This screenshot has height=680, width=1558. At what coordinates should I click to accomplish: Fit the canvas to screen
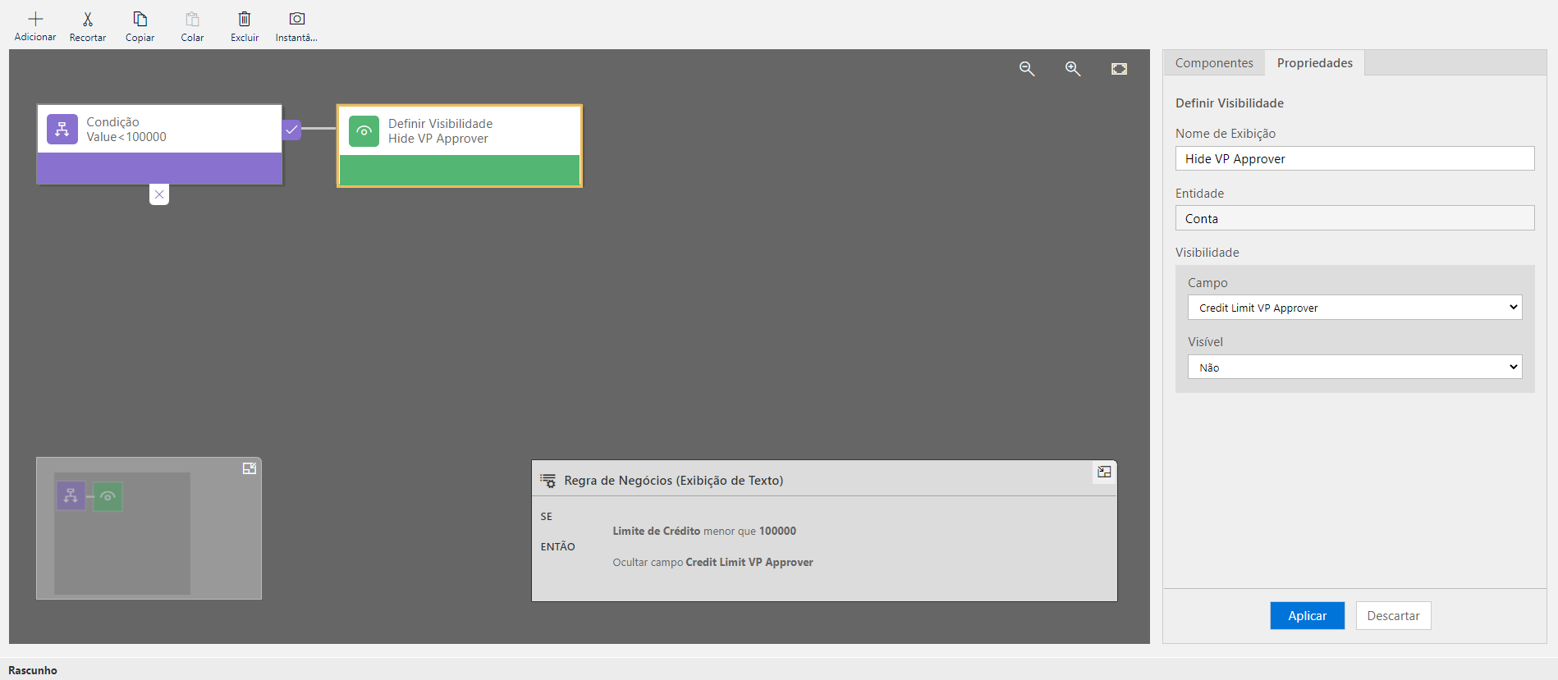click(x=1119, y=69)
